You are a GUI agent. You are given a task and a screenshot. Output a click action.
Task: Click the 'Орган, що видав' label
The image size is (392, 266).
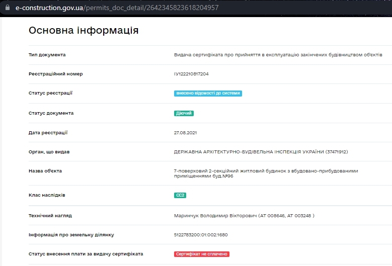point(49,152)
